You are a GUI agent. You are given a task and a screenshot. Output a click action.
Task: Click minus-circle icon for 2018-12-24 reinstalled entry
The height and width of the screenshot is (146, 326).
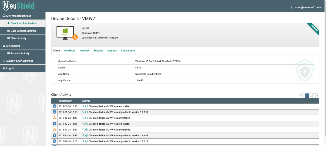tap(86, 124)
